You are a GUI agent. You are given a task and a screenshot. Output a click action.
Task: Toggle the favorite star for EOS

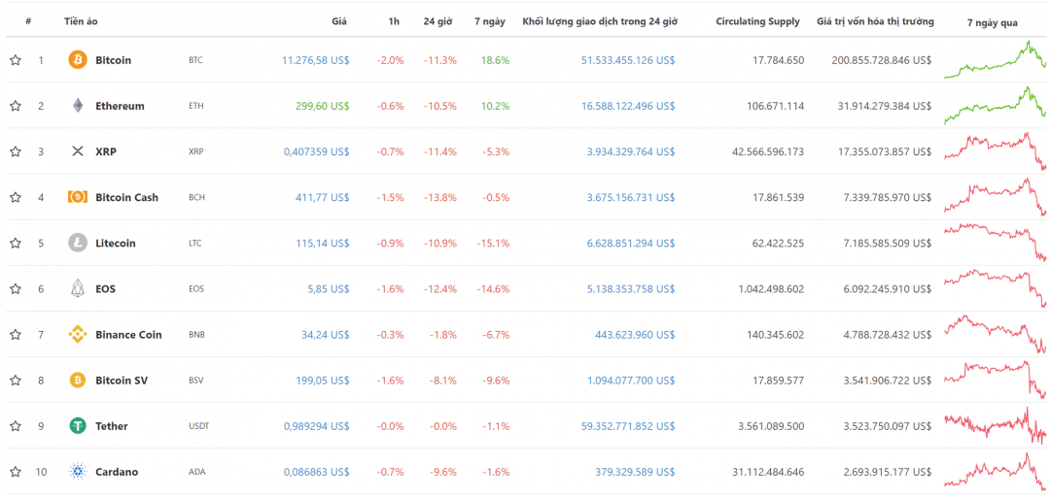click(16, 288)
